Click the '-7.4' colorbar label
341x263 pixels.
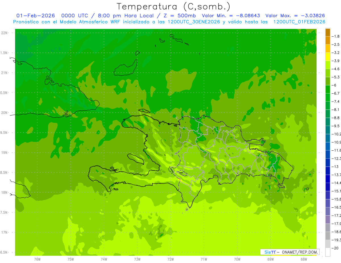[336, 102]
